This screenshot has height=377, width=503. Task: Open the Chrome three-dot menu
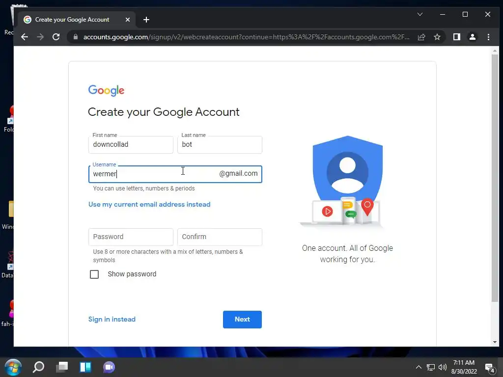pos(488,37)
